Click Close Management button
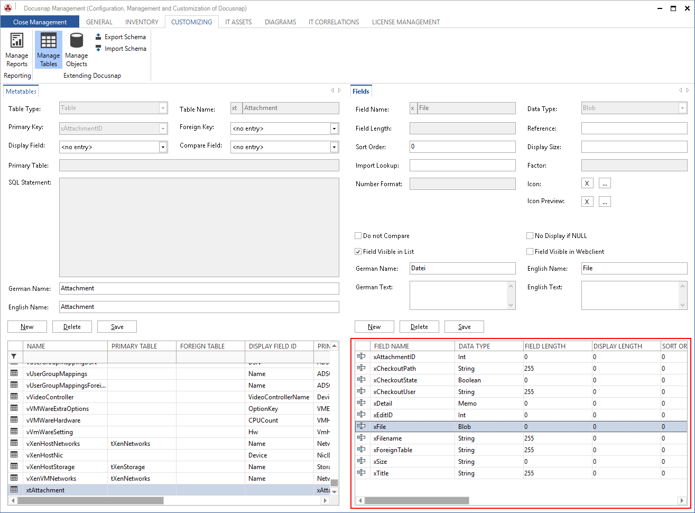 click(x=40, y=22)
